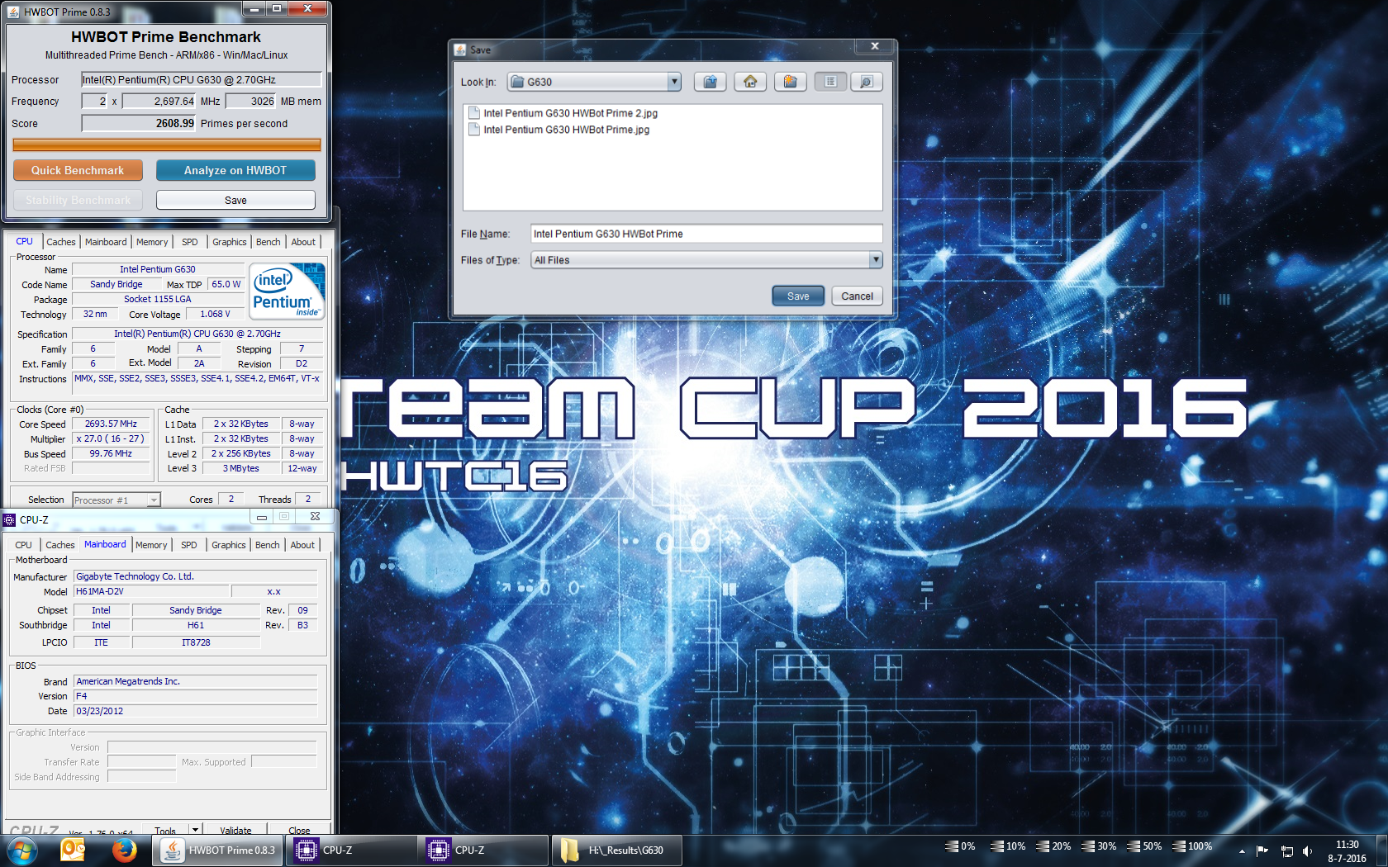The image size is (1388, 867).
Task: Open the Look In G630 folder dropdown
Action: coord(593,82)
